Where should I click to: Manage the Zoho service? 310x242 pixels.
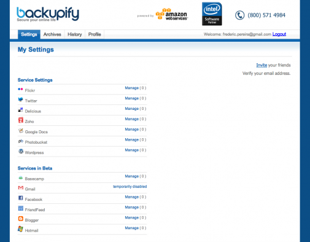[x=132, y=119]
